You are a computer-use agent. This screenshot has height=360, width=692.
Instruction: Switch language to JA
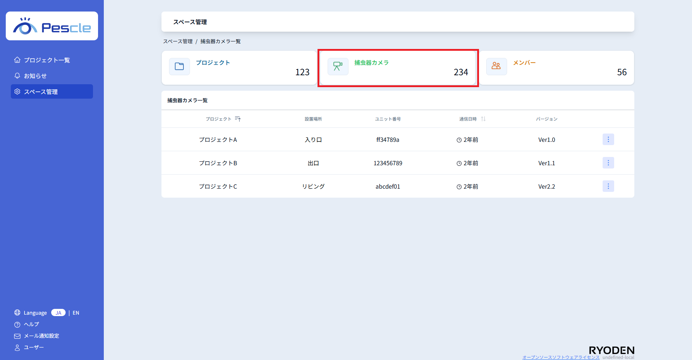point(58,313)
